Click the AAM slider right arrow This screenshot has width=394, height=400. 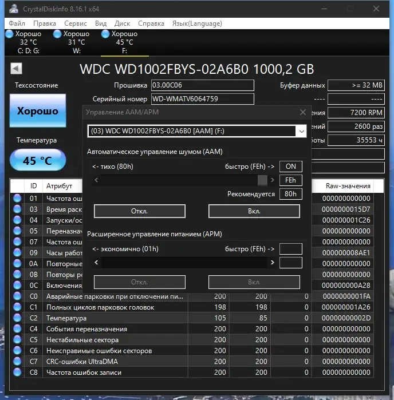pos(272,180)
